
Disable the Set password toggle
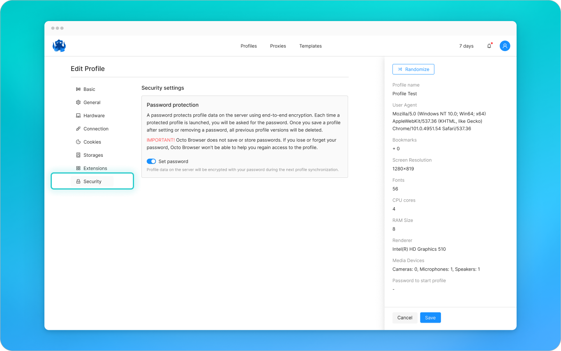tap(151, 161)
